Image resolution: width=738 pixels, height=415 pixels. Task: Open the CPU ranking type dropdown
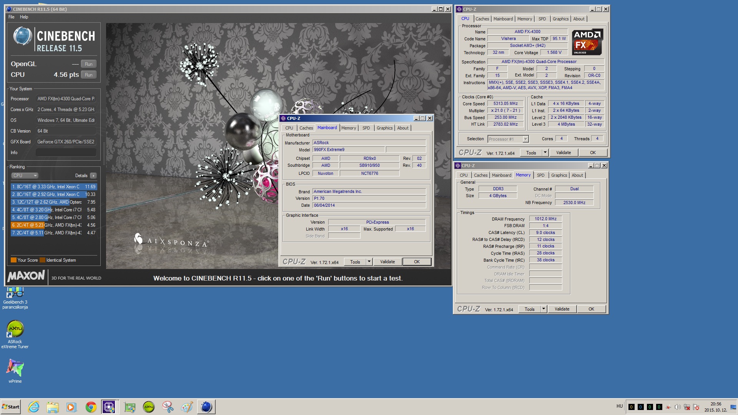[25, 176]
